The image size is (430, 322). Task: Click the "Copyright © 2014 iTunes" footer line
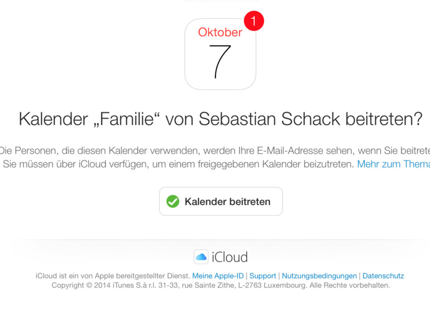click(x=221, y=285)
